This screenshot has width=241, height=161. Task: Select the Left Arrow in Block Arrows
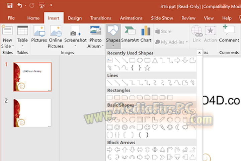pos(117,150)
